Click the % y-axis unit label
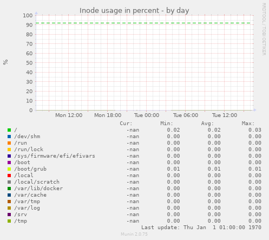 pyautogui.click(x=5, y=62)
